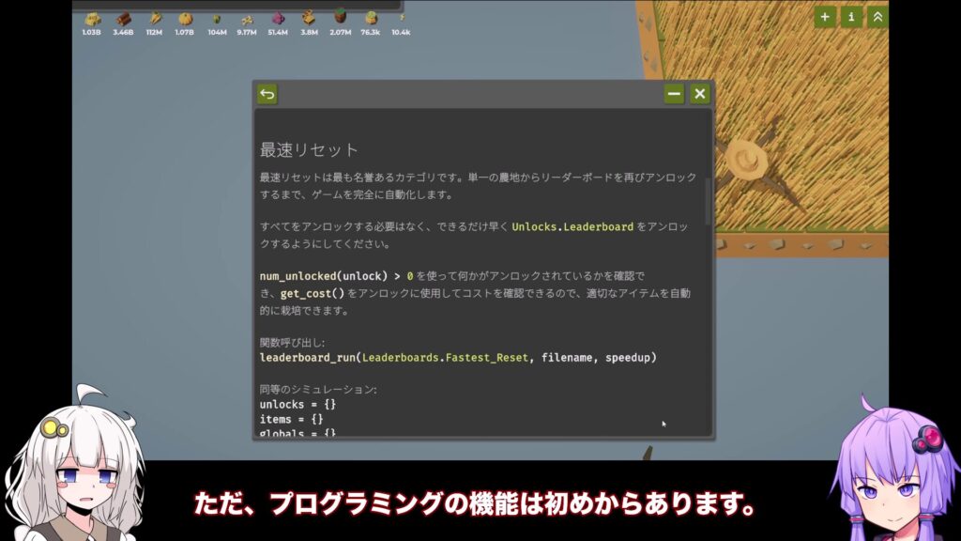Click the documentation window scrollbar thumb
Screen dimensions: 961x541
point(708,202)
